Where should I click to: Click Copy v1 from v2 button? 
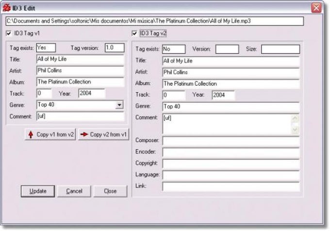pyautogui.click(x=50, y=135)
